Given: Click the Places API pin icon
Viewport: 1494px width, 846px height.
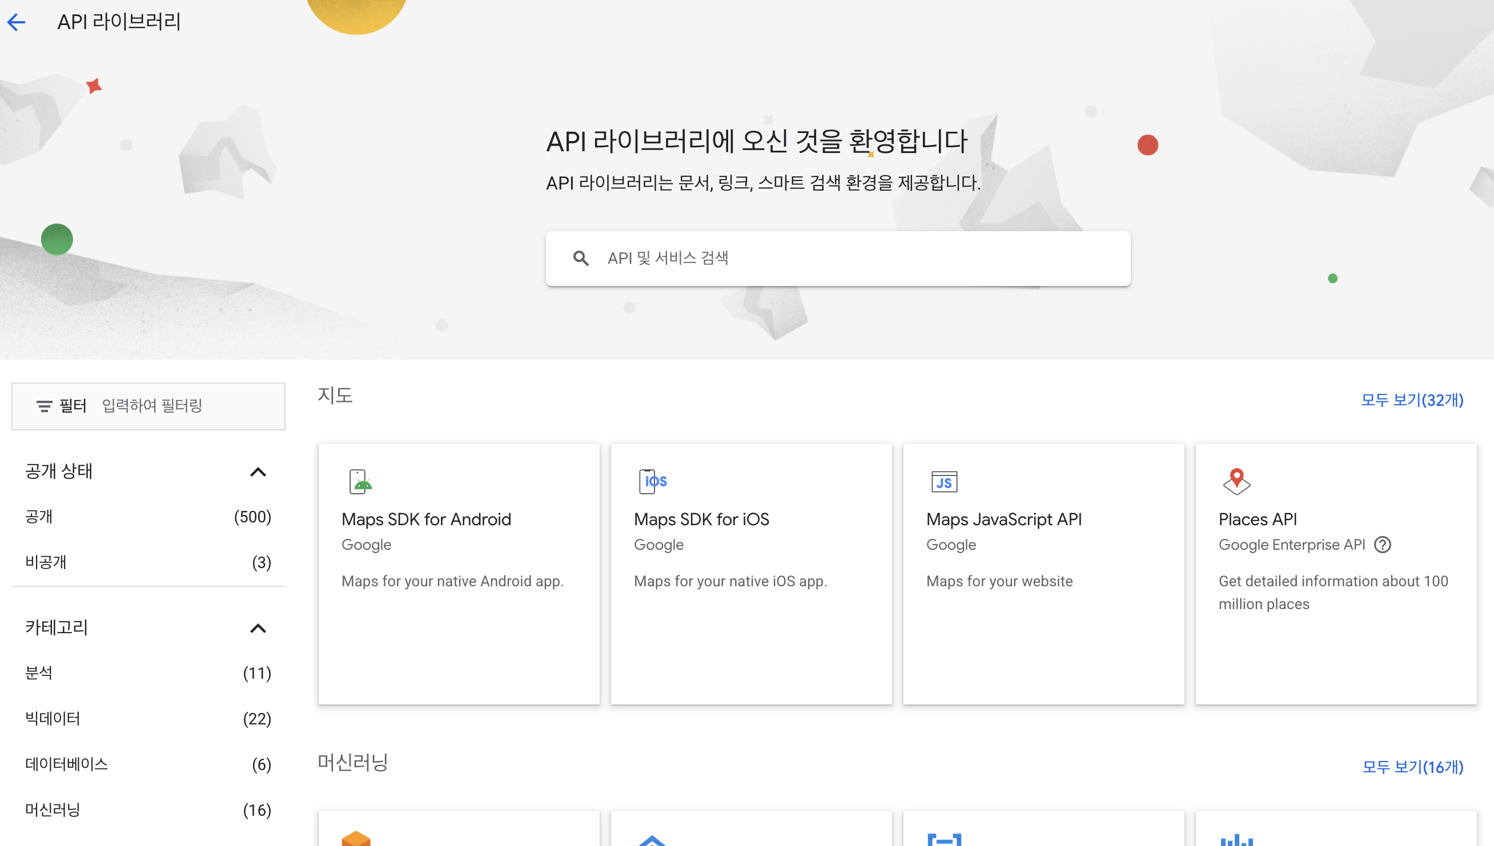Looking at the screenshot, I should point(1236,481).
